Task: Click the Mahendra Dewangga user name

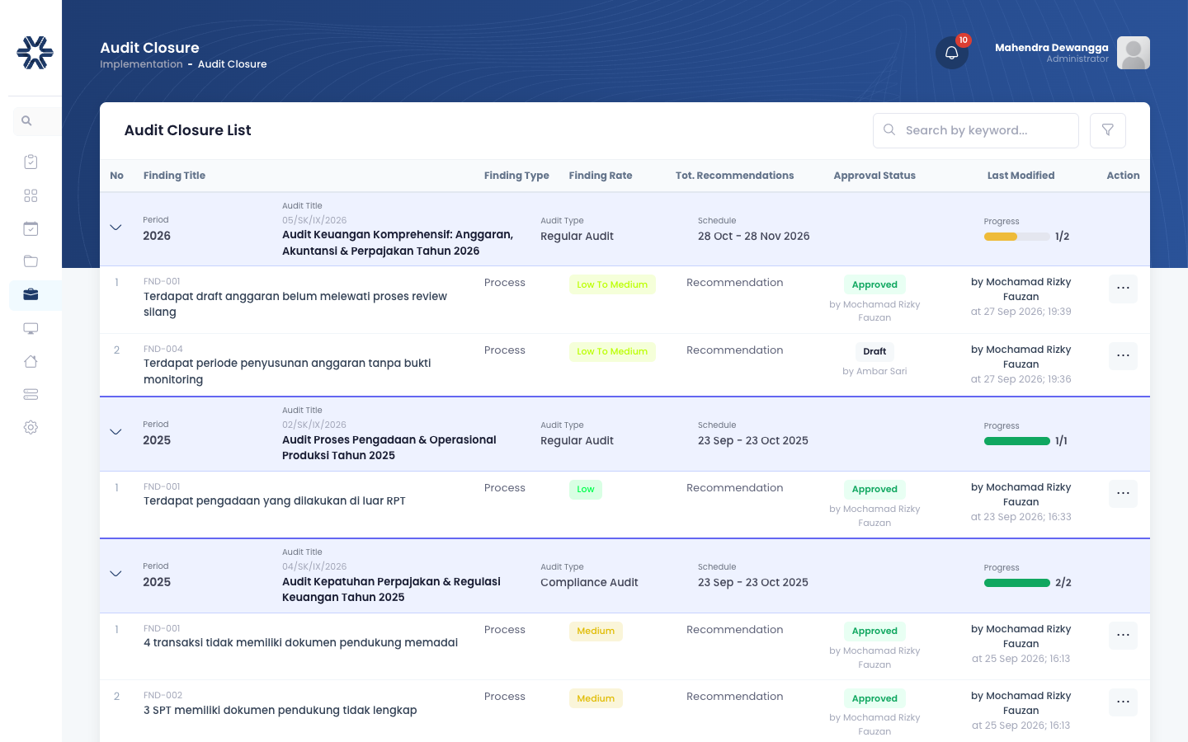Action: (1052, 48)
